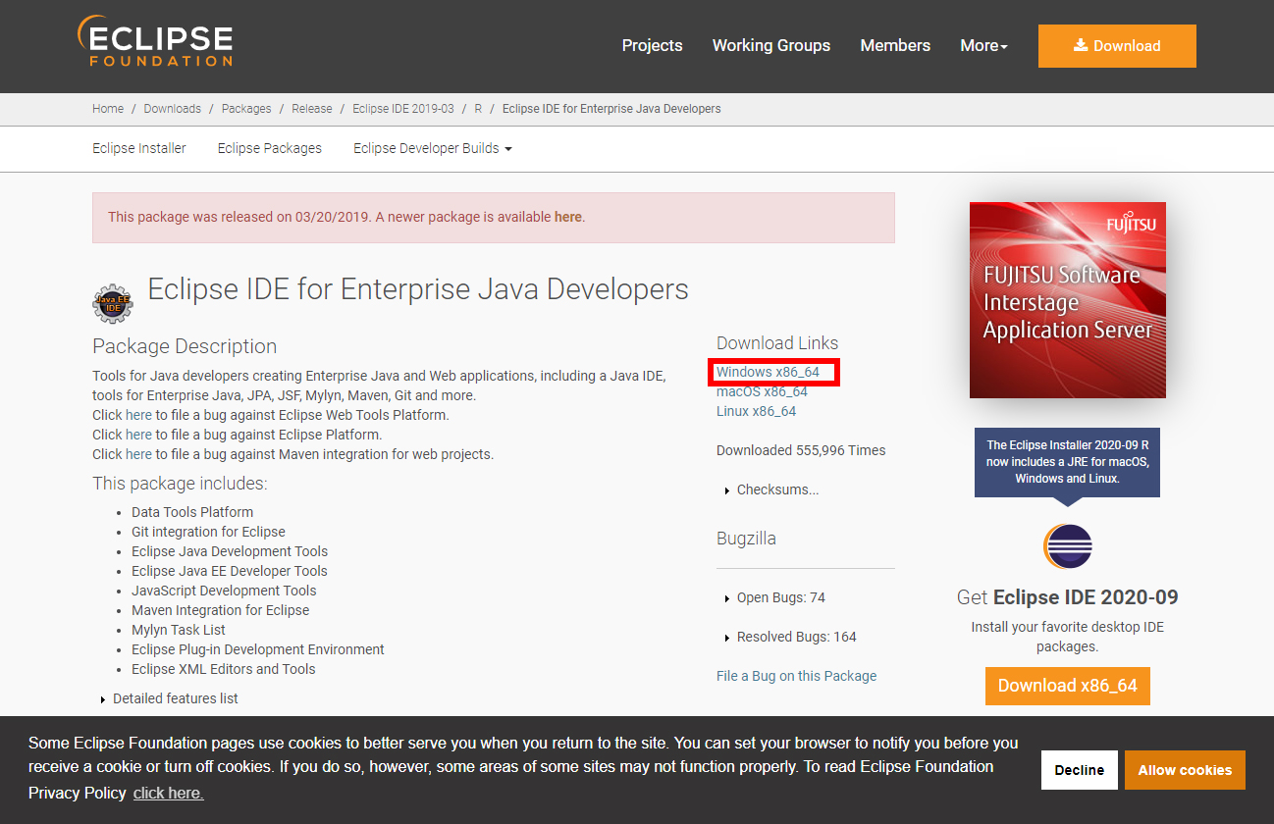Download the Windows x86_64 package
Viewport: 1274px width, 824px height.
pyautogui.click(x=768, y=372)
